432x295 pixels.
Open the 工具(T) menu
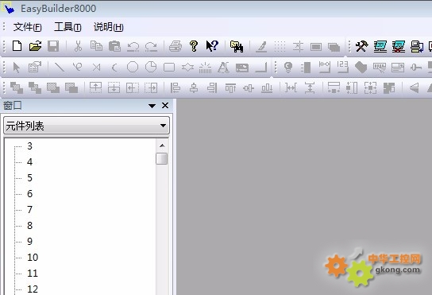pyautogui.click(x=67, y=27)
